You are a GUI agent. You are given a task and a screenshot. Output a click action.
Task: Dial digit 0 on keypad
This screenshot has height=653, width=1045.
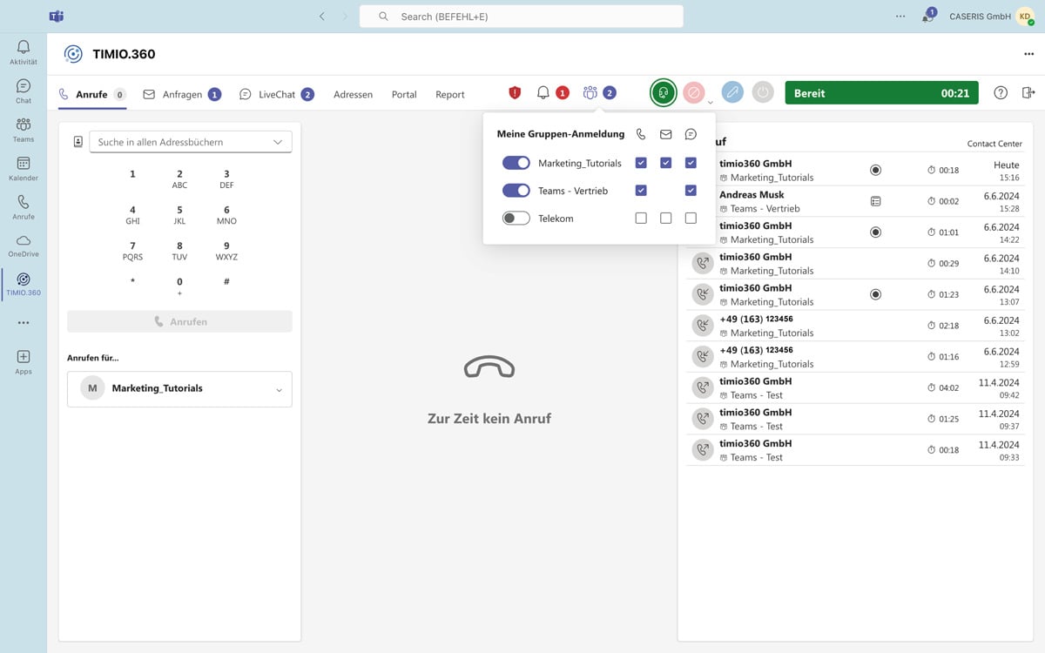pos(179,286)
